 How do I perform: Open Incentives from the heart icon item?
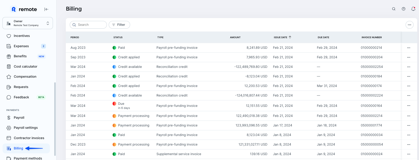22,36
